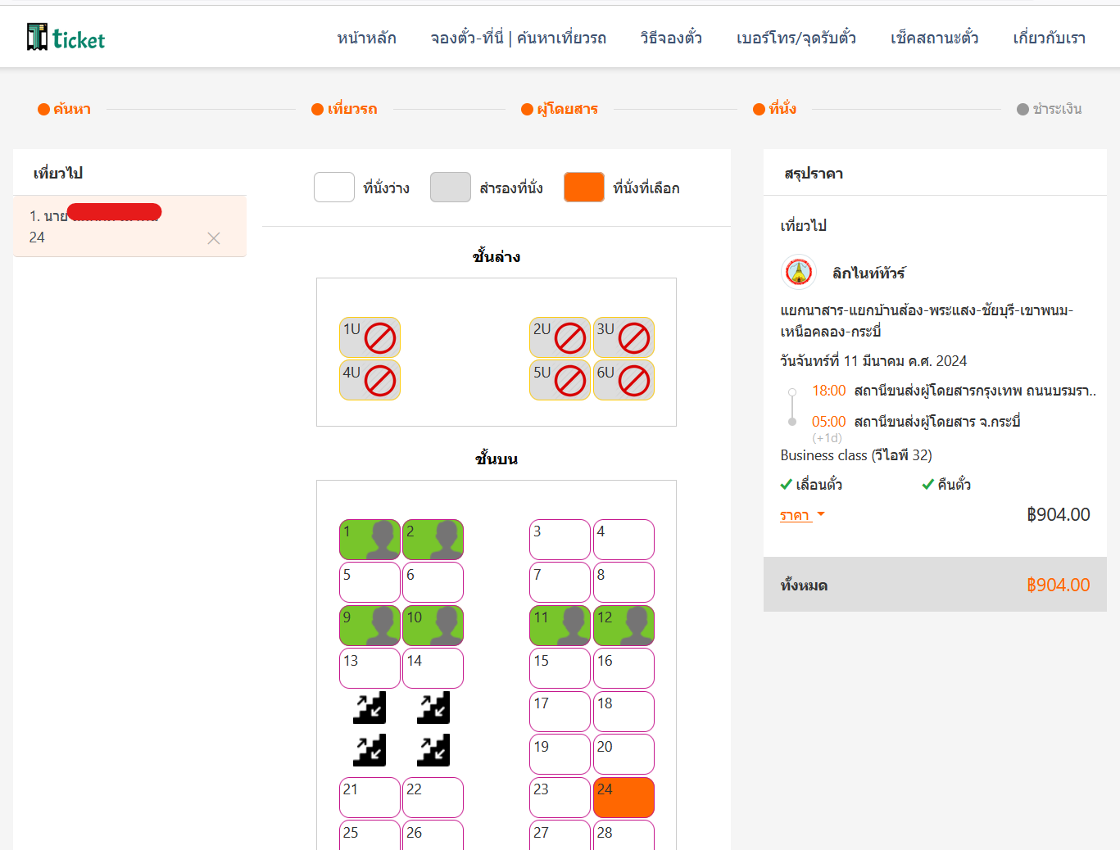Select available seat 16
Image resolution: width=1120 pixels, height=850 pixels.
(x=623, y=668)
